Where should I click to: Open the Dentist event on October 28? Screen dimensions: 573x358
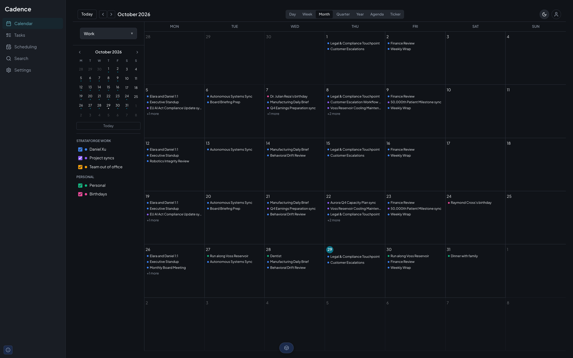(x=294, y=256)
